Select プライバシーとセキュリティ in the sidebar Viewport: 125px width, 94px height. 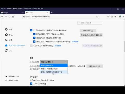15,45
